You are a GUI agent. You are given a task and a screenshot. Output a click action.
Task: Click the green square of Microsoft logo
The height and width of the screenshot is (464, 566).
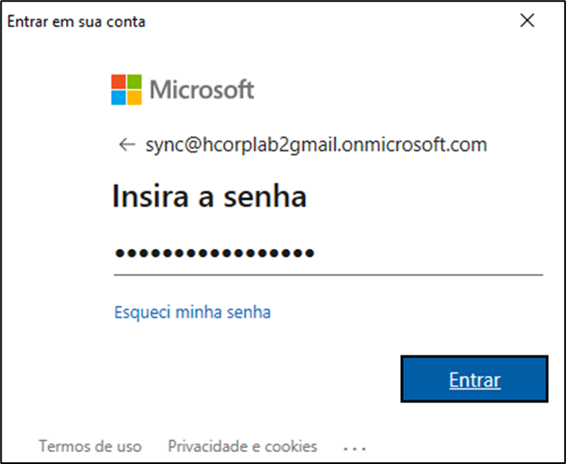point(135,81)
